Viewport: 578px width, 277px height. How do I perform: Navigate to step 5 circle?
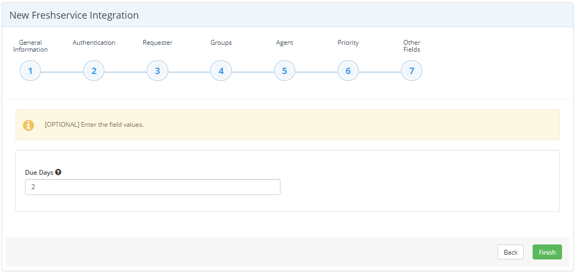tap(285, 71)
